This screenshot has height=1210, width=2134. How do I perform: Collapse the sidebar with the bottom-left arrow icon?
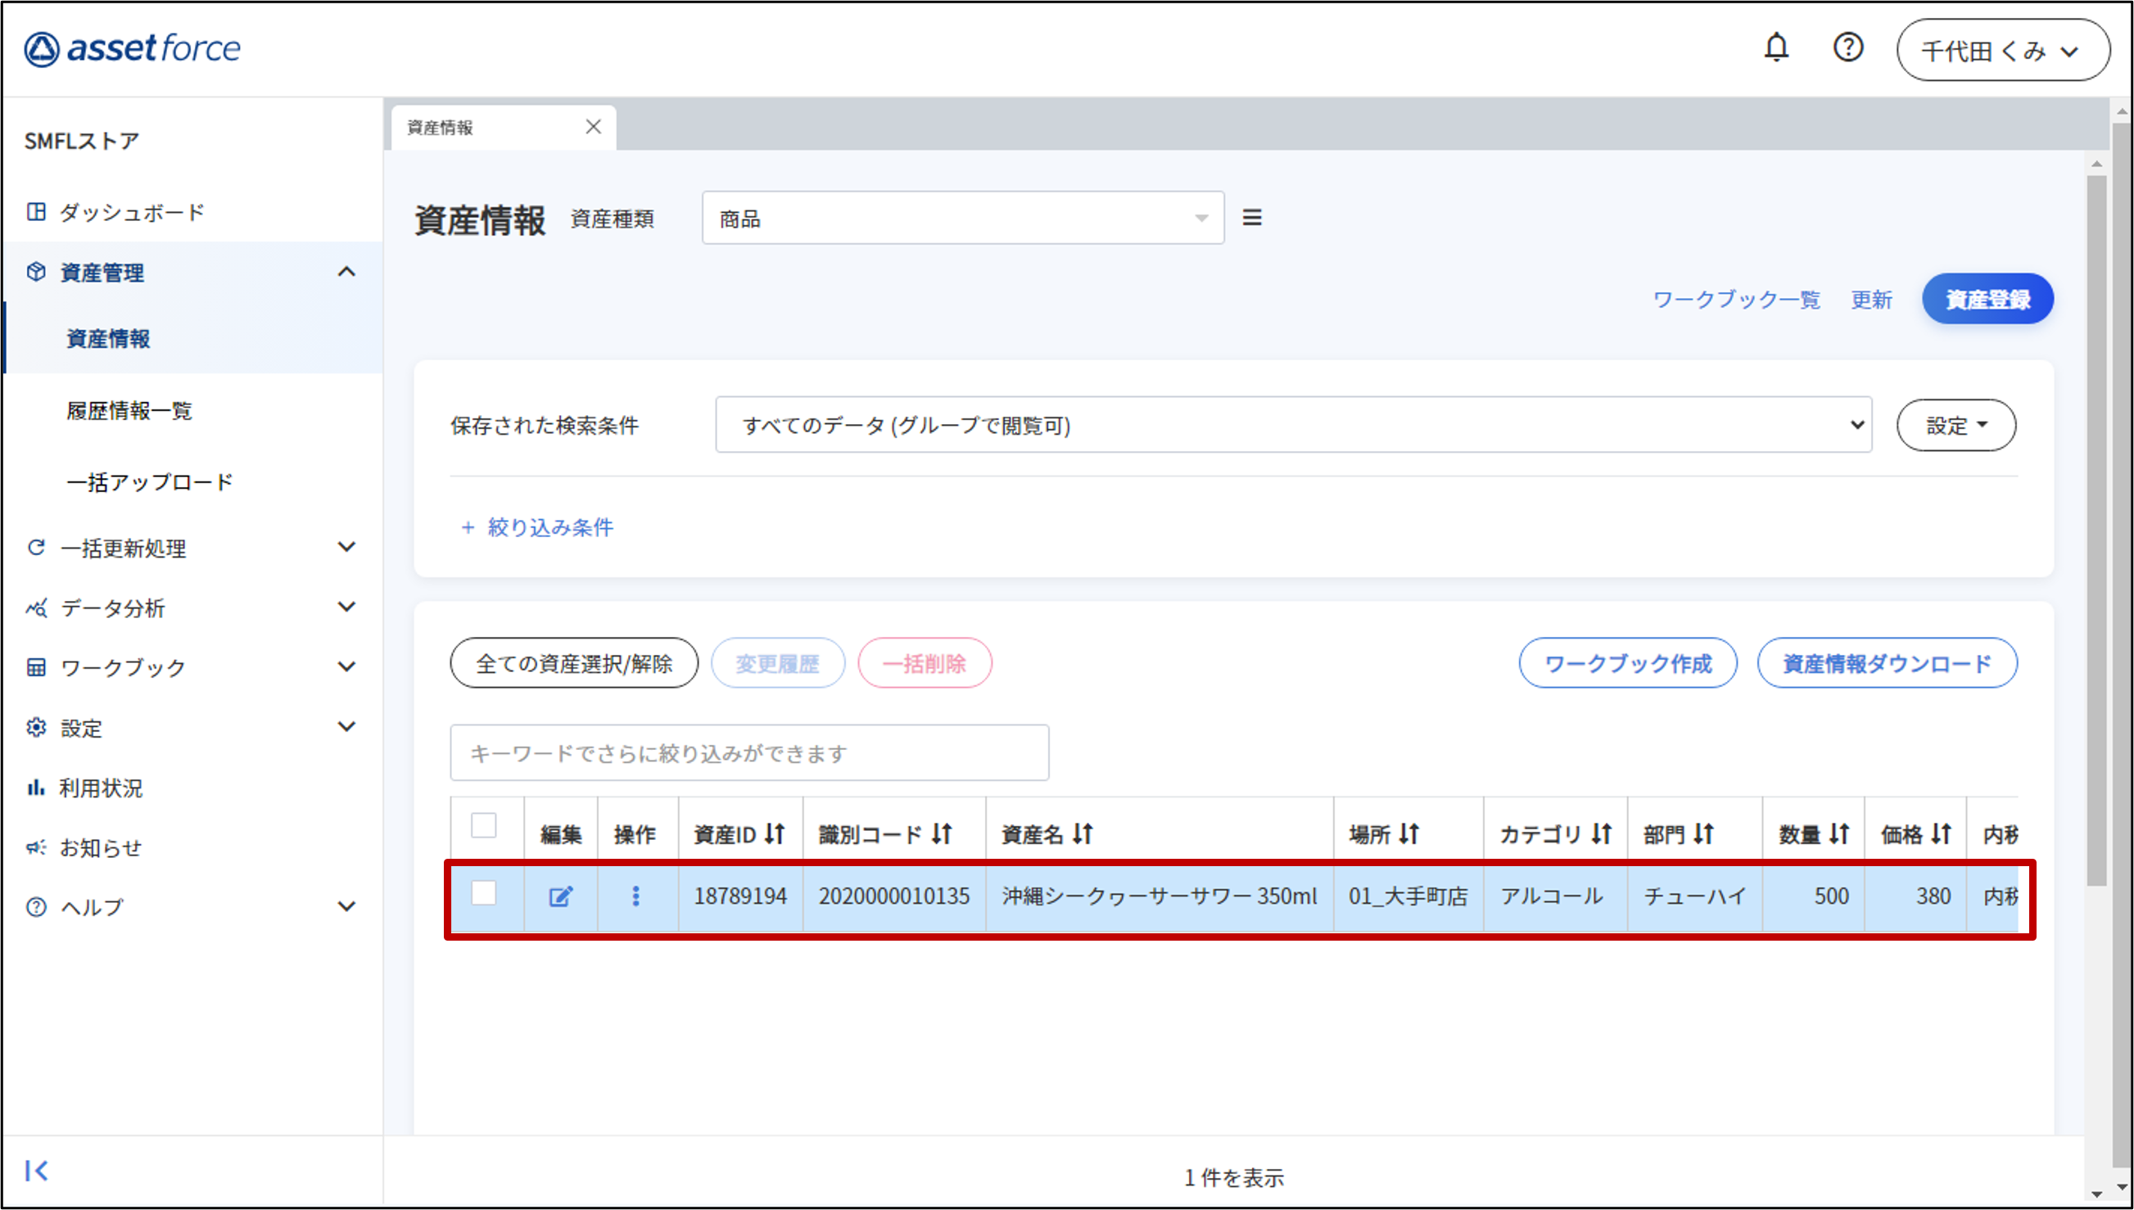[38, 1170]
